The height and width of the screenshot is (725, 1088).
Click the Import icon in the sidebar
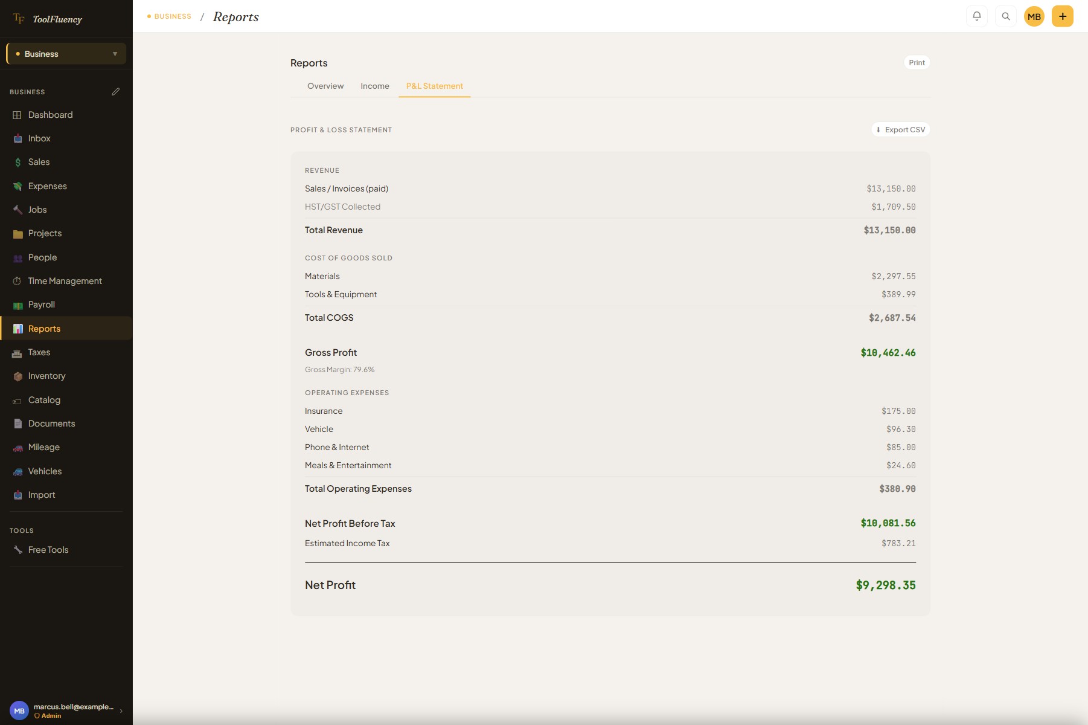[18, 495]
